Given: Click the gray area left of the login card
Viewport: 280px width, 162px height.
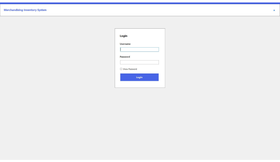Looking at the screenshot, I should pos(57,58).
